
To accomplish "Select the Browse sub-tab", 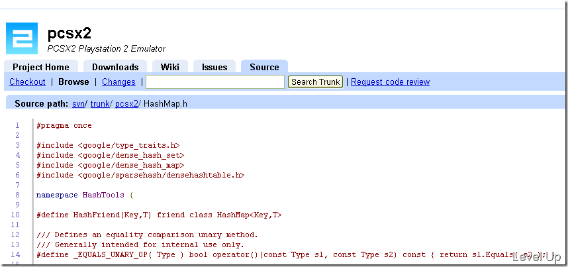I will (x=73, y=82).
